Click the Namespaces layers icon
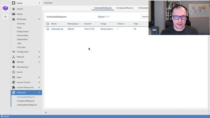The height and width of the screenshot is (118, 210). (13, 67)
